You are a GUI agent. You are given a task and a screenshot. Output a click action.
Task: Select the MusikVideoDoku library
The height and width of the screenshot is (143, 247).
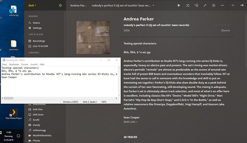point(42,136)
